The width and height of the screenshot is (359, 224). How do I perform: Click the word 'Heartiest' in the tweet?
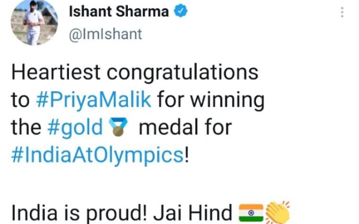pyautogui.click(x=56, y=72)
